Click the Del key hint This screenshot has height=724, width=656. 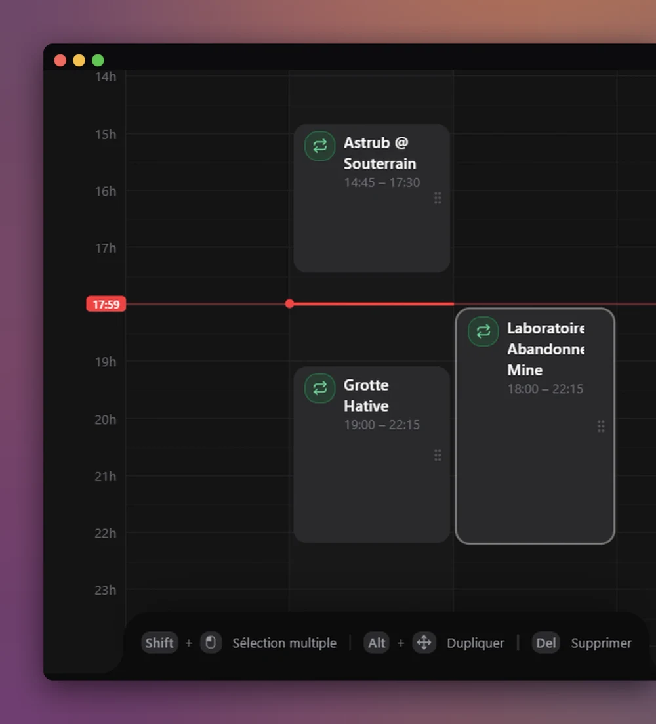pos(546,643)
